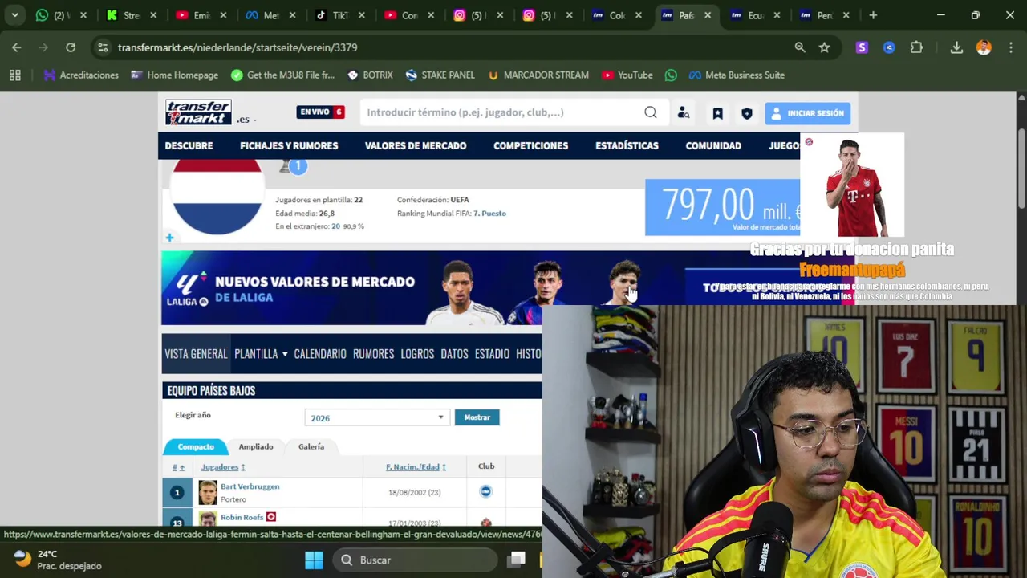Click the Windows Start button
Screen dimensions: 1027x578
(x=314, y=560)
